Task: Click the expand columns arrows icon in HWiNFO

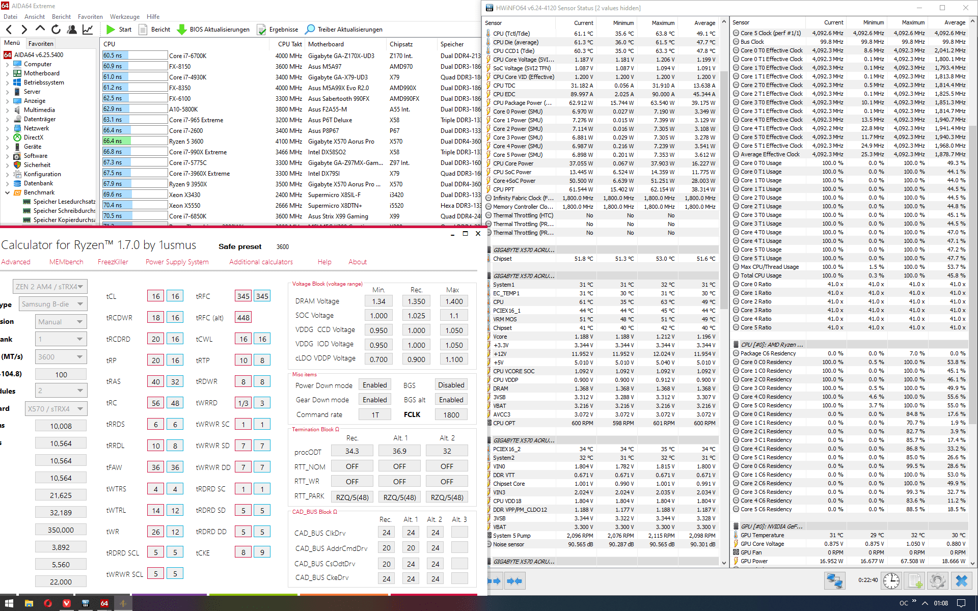Action: pos(495,581)
